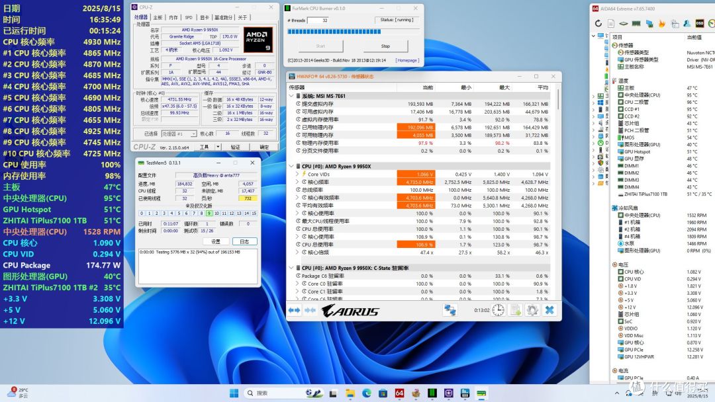This screenshot has height=402, width=715.
Task: Click the CPU-Z purple icon on taskbar
Action: tap(449, 393)
